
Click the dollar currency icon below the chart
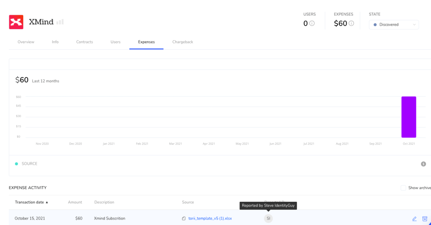point(423,164)
